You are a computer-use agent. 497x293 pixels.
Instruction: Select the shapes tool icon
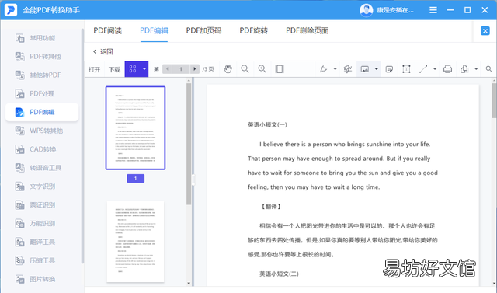pyautogui.click(x=464, y=69)
